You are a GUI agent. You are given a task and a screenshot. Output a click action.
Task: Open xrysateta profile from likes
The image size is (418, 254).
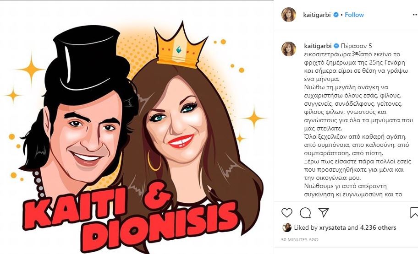[333, 227]
